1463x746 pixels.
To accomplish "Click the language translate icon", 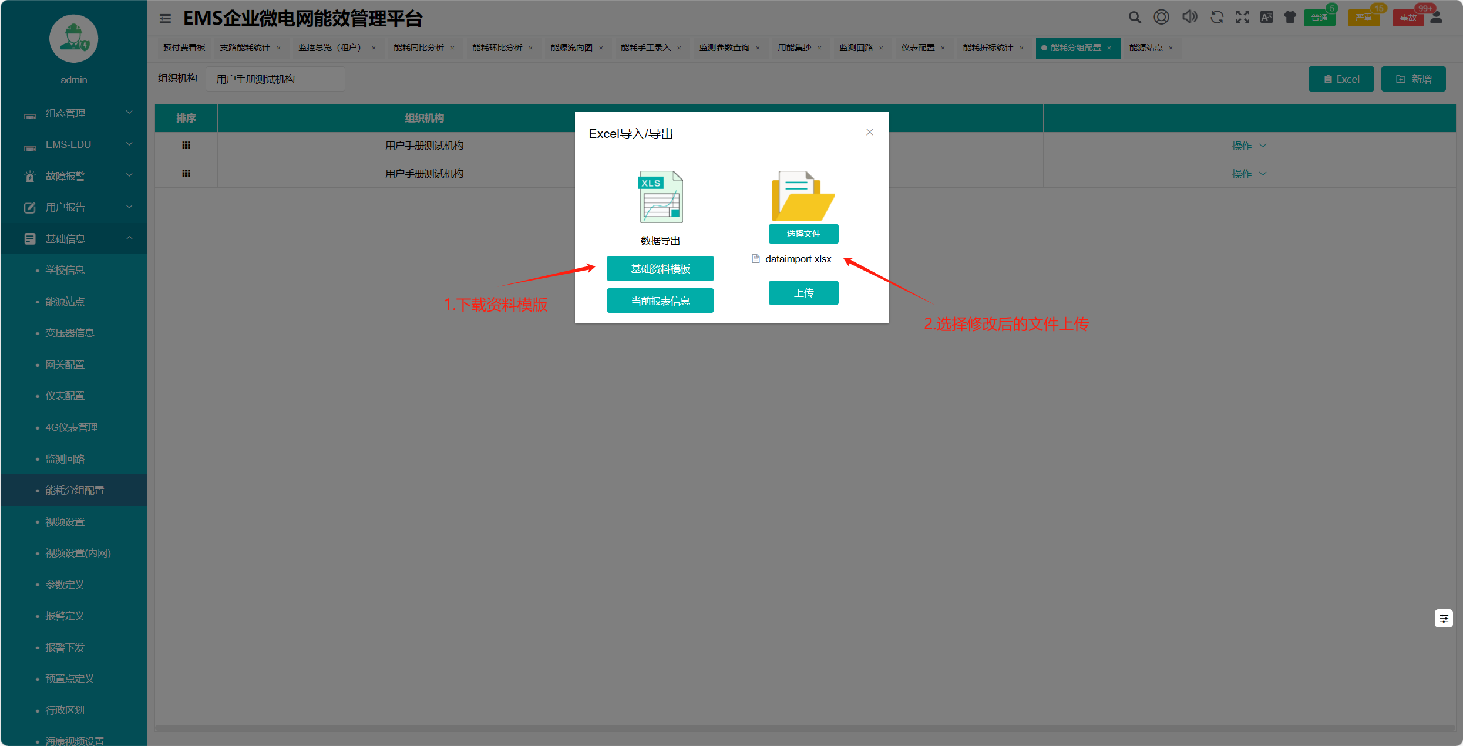I will point(1266,18).
